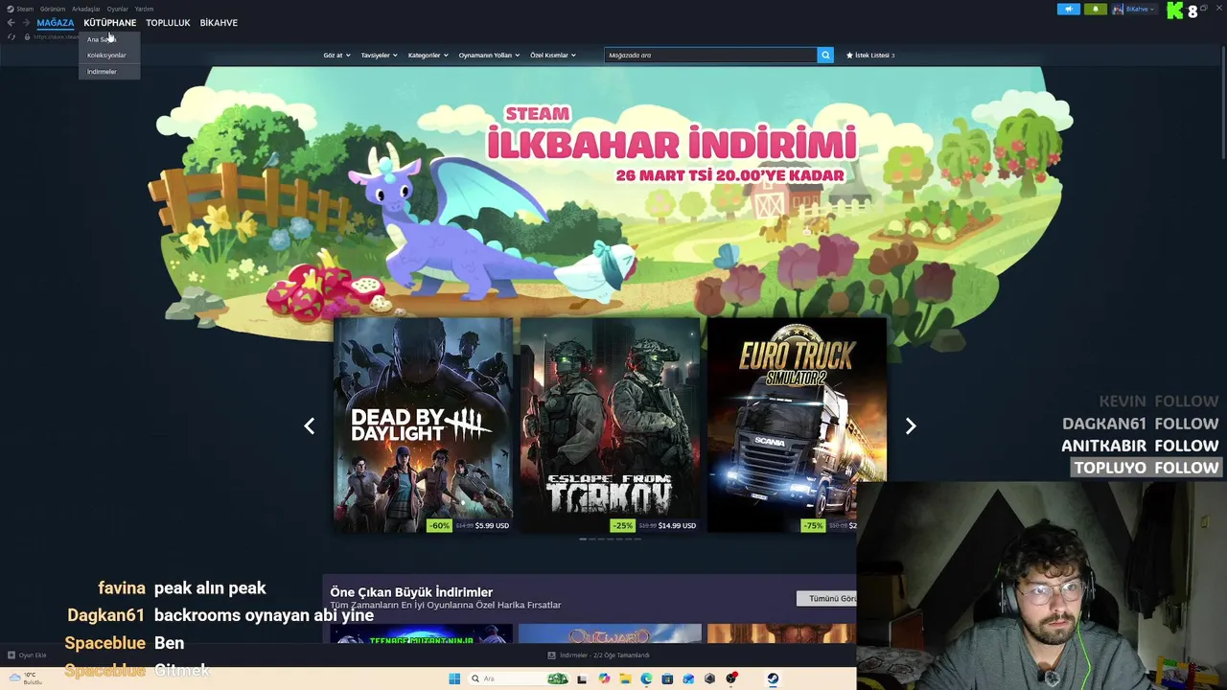Open the İlkbahar İndirimi sale banner
This screenshot has width=1227, height=690.
613,192
